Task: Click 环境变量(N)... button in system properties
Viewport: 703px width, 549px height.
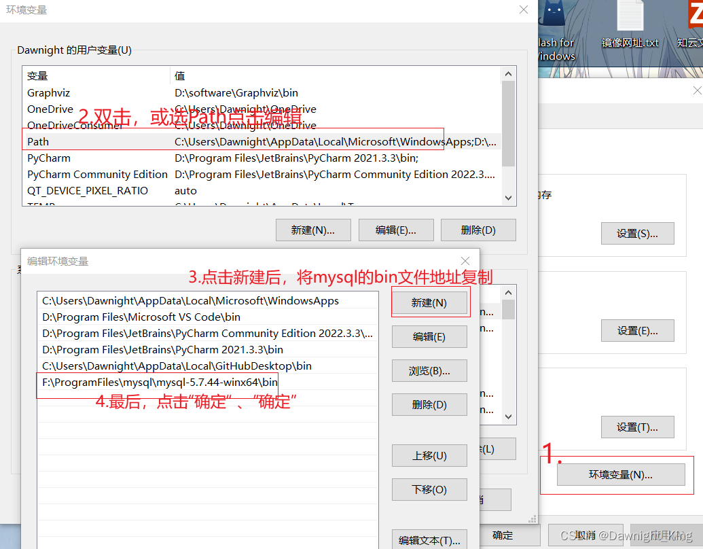Action: coord(621,474)
